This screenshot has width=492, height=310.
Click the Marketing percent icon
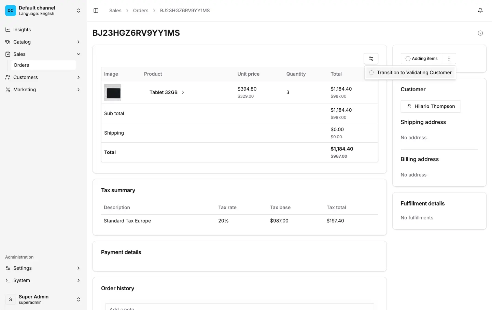8,90
